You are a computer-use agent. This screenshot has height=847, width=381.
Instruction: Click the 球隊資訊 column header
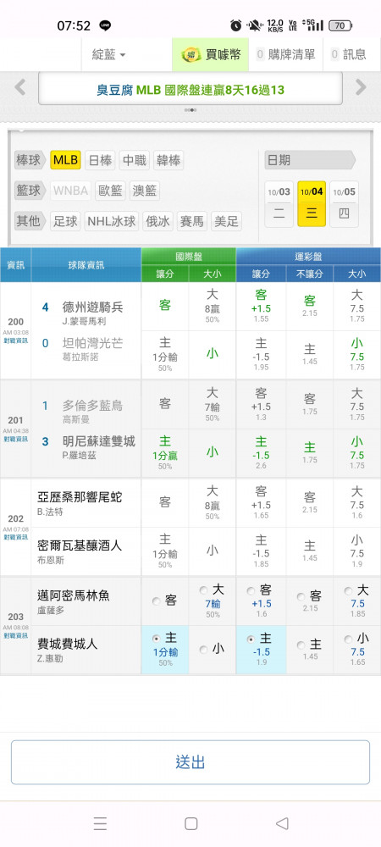(86, 264)
